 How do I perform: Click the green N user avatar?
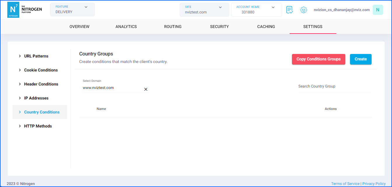[x=378, y=10]
